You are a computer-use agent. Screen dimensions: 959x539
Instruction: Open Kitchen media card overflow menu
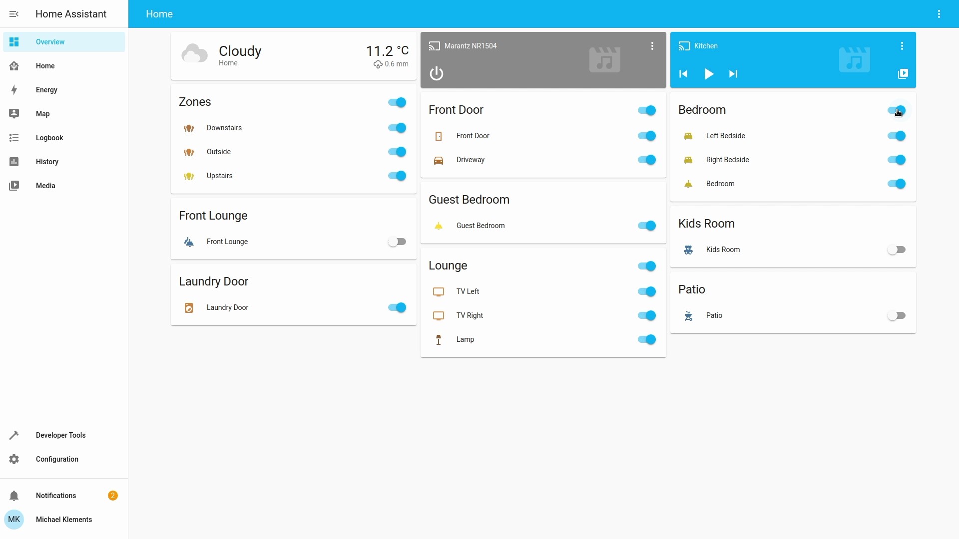click(x=902, y=46)
